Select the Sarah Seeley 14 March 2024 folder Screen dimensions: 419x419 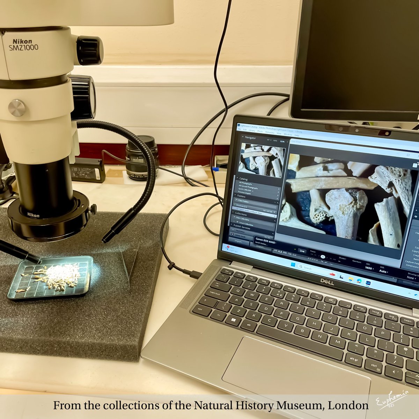[255, 212]
